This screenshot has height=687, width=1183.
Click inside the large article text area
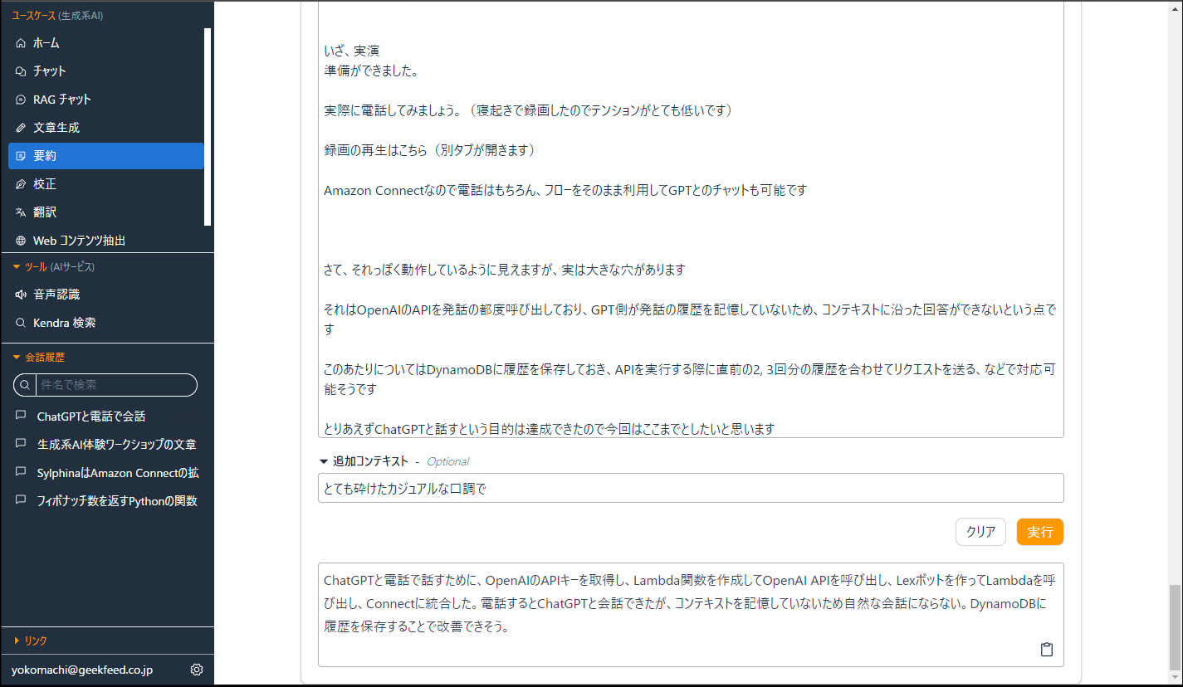click(691, 219)
